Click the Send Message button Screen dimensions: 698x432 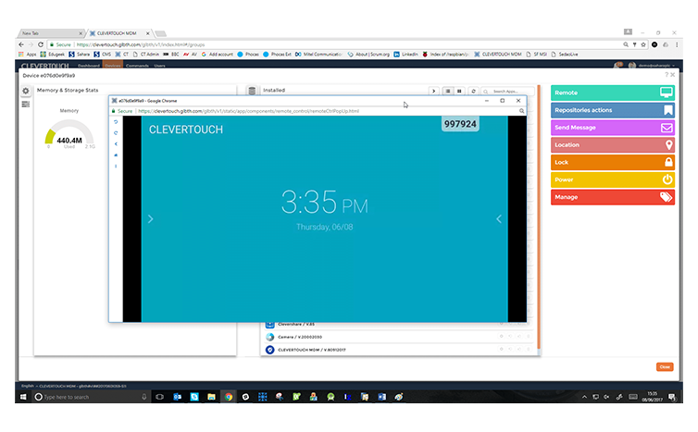click(x=613, y=128)
